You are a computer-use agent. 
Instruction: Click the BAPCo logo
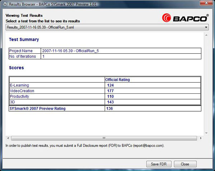pyautogui.click(x=185, y=18)
